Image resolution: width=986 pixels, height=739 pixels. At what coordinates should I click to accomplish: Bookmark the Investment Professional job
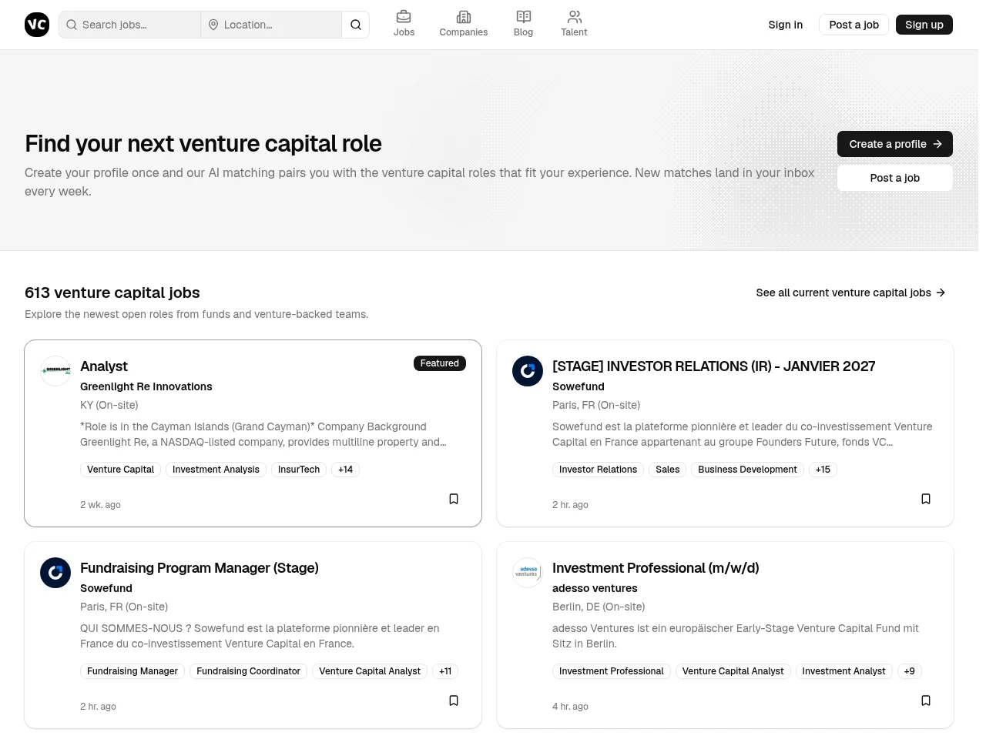926,701
